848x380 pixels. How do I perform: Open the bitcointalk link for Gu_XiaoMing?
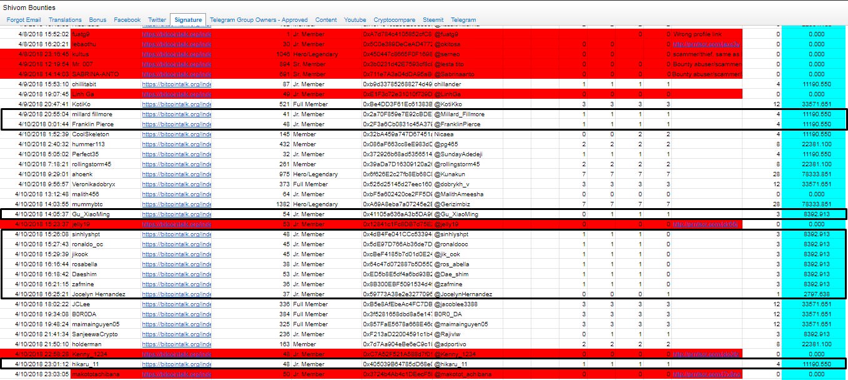(x=177, y=214)
